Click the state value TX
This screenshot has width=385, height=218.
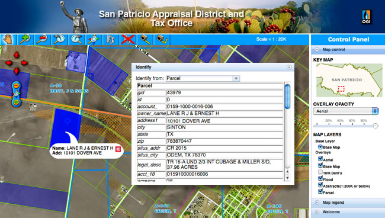(x=224, y=134)
